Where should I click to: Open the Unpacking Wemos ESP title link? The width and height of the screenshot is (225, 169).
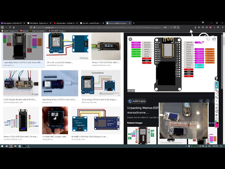coord(143,110)
